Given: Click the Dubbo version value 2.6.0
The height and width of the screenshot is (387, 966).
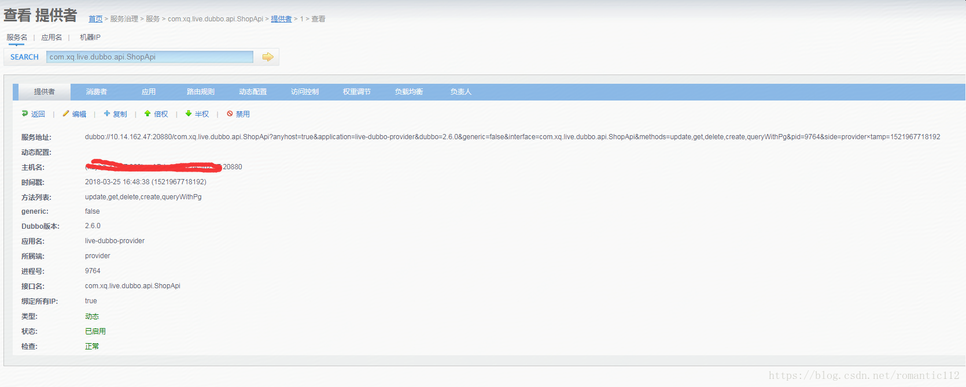Looking at the screenshot, I should click(93, 226).
